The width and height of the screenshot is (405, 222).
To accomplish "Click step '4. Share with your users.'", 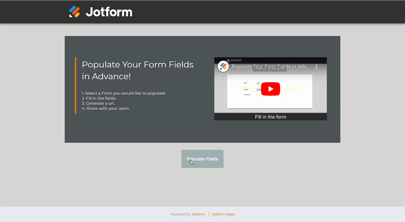I will pos(106,108).
